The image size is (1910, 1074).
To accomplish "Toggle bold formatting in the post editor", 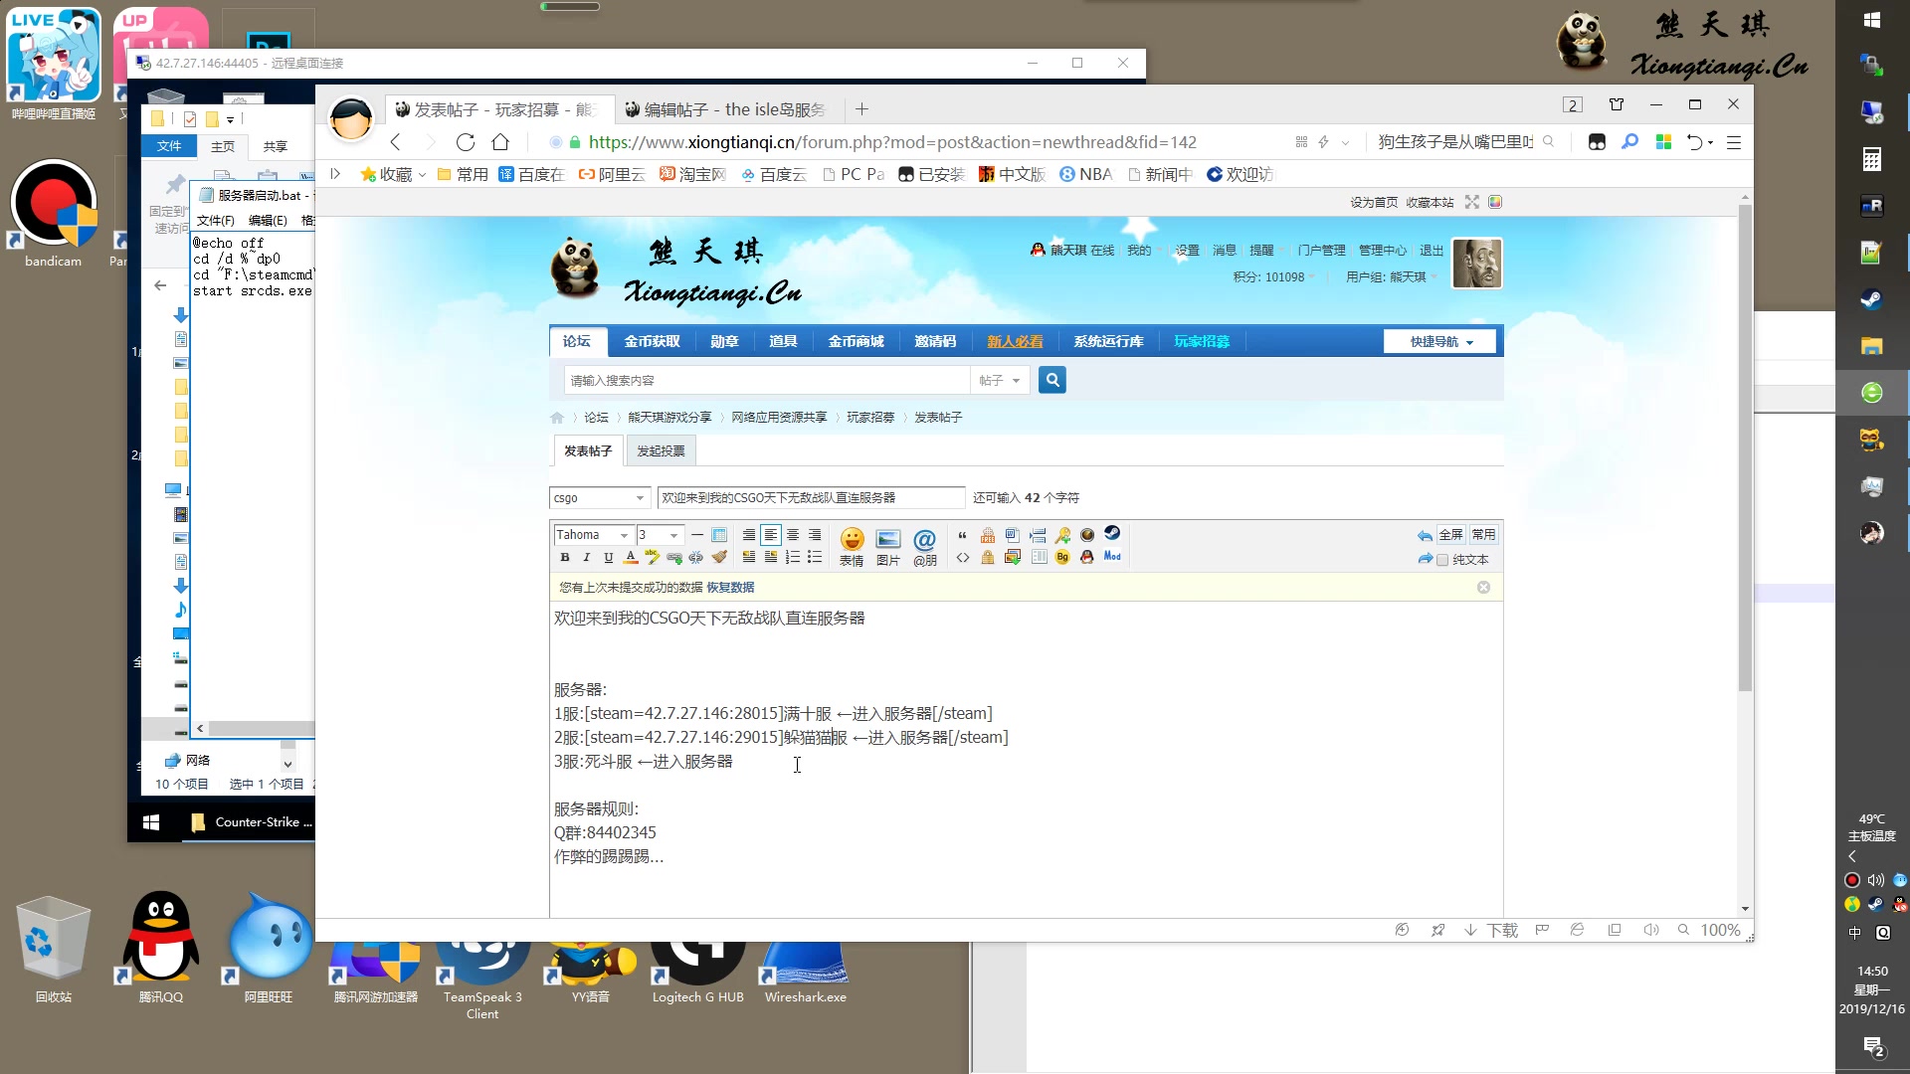I will (x=565, y=557).
